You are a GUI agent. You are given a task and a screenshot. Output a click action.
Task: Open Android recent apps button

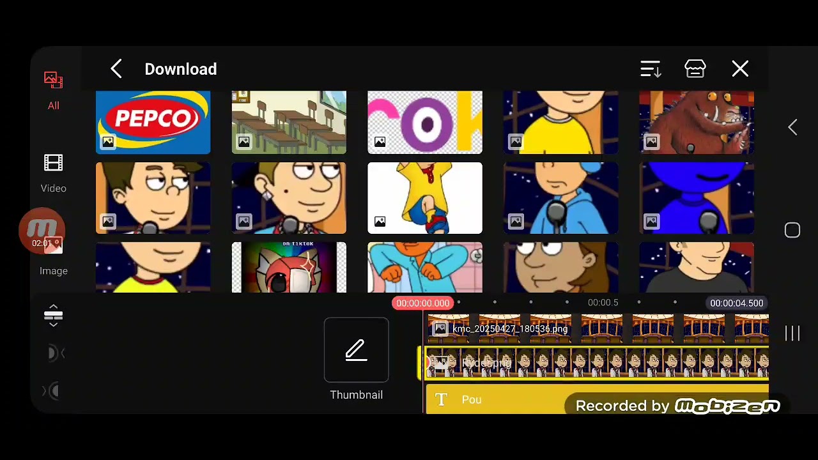792,333
